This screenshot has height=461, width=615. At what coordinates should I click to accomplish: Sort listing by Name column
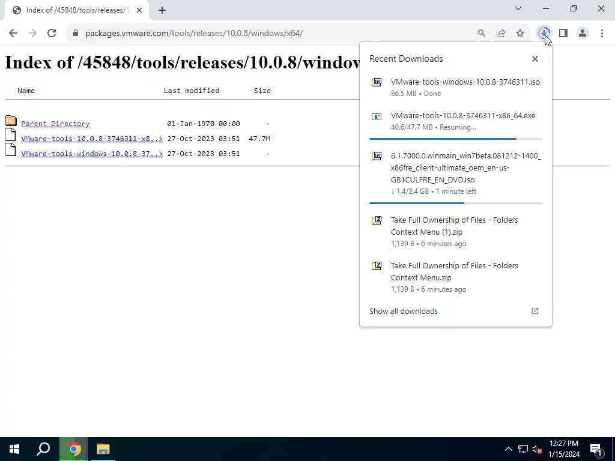(x=26, y=91)
